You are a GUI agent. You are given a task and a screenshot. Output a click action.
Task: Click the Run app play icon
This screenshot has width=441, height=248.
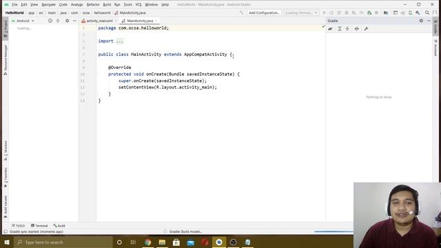point(324,12)
